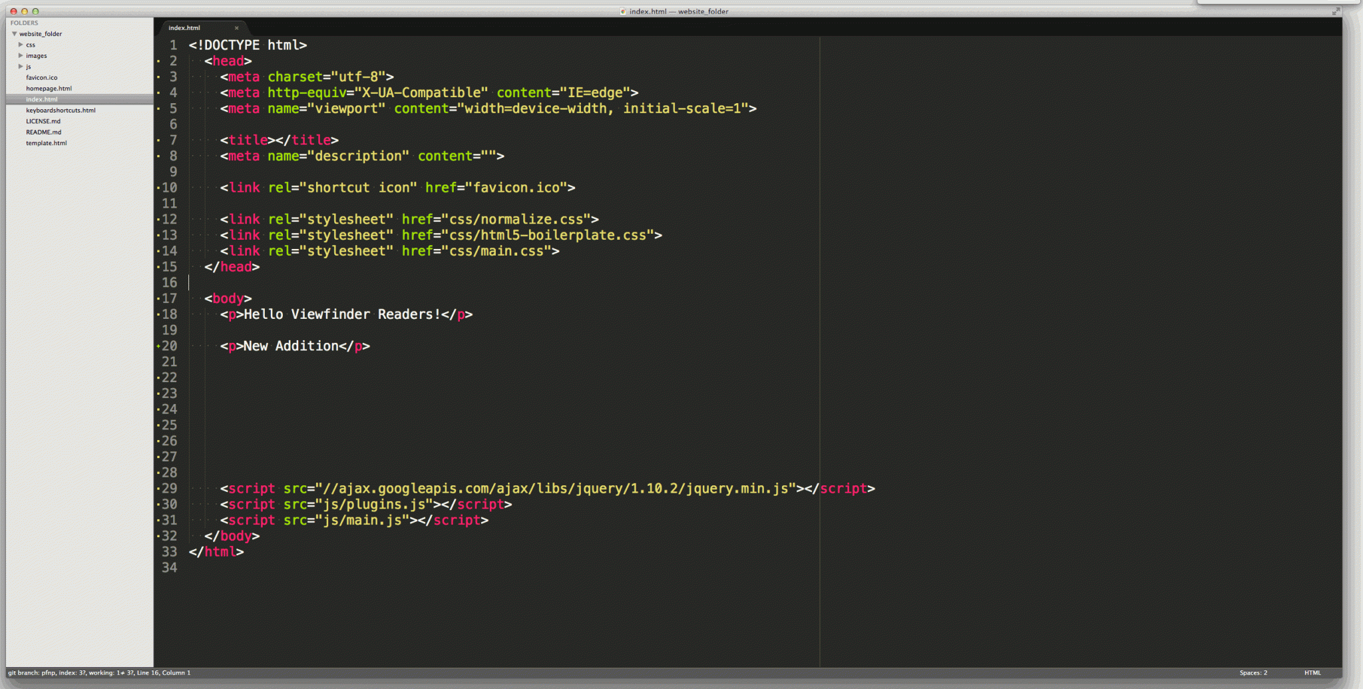The image size is (1363, 689).
Task: Open keyboardshortcuts.html from the sidebar
Action: [59, 110]
